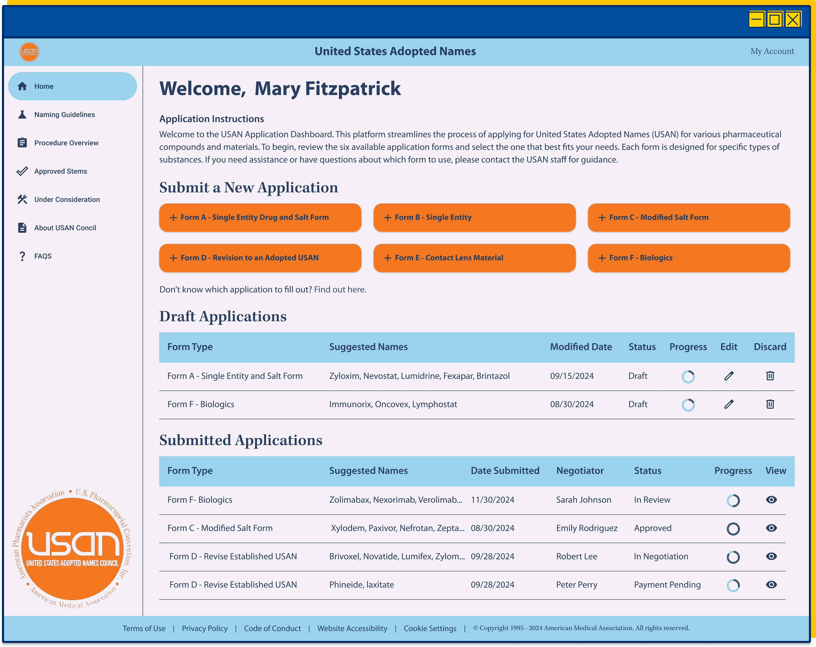Follow the 'Find out here' link
This screenshot has height=647, width=816.
tap(340, 289)
